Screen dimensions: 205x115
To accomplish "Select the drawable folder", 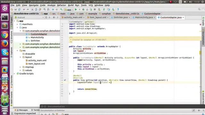I will (30, 54).
